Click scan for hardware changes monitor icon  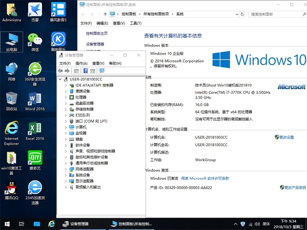(x=102, y=71)
